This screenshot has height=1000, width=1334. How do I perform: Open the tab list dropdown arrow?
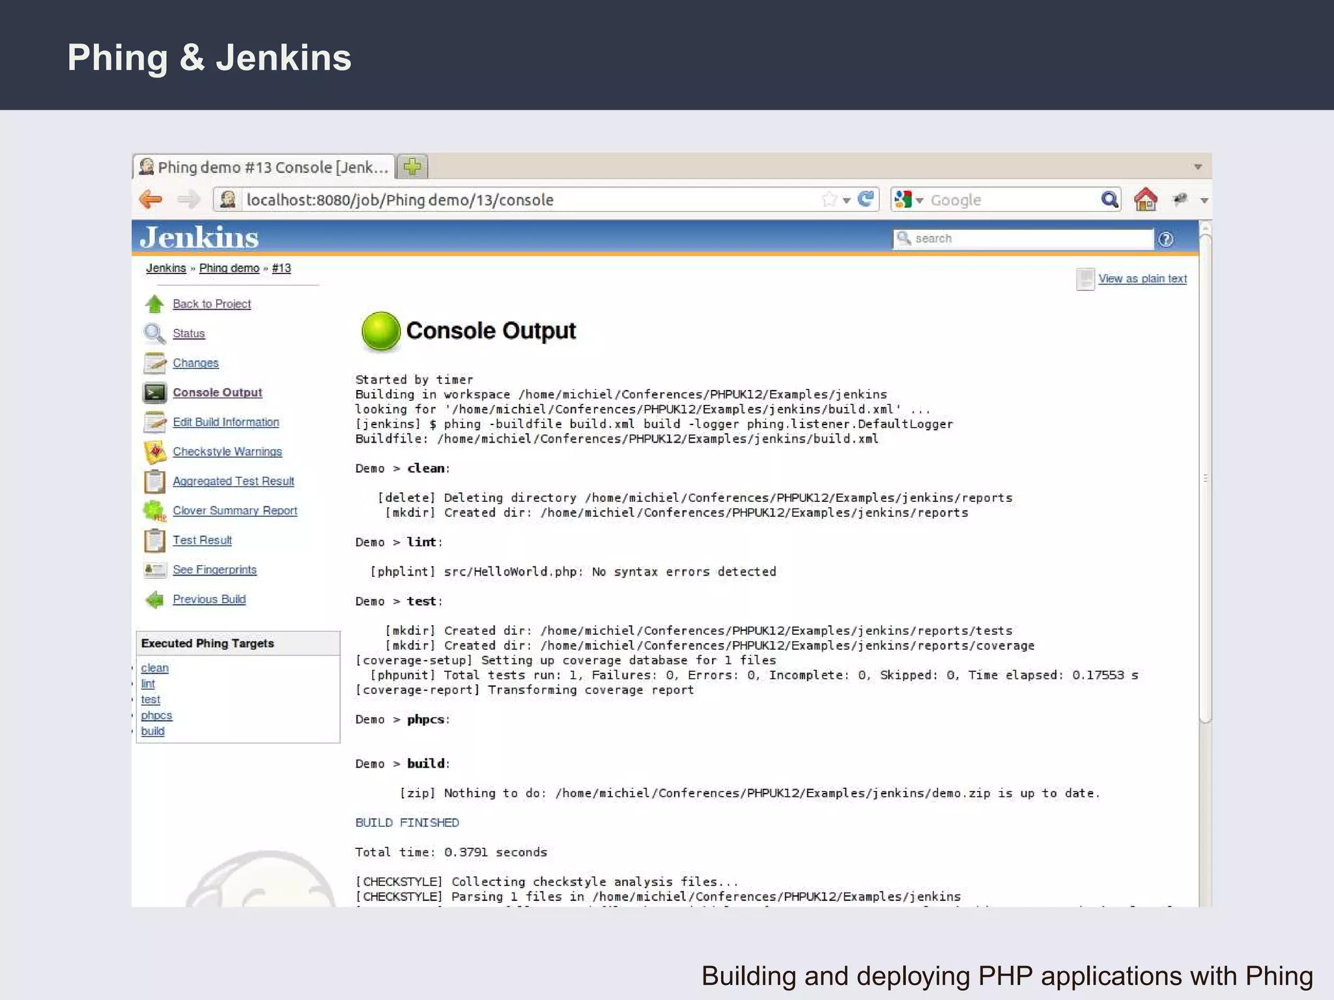pyautogui.click(x=1198, y=167)
